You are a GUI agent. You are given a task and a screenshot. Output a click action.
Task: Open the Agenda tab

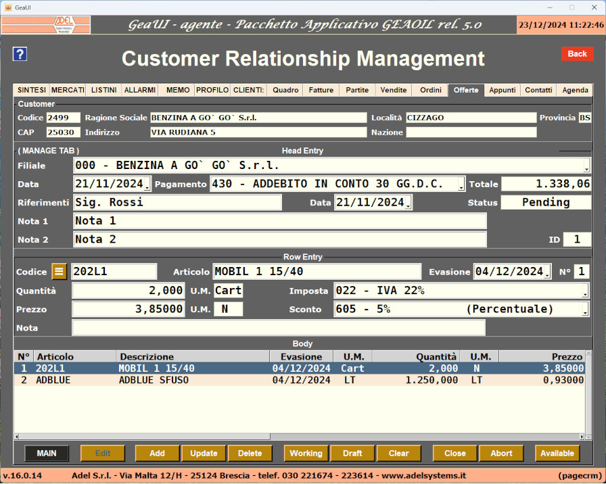click(x=575, y=90)
